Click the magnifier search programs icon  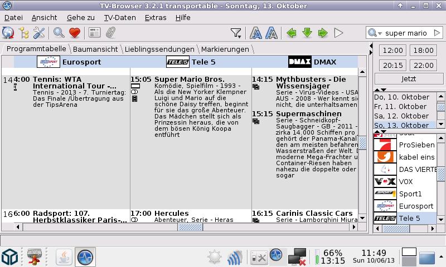point(59,33)
